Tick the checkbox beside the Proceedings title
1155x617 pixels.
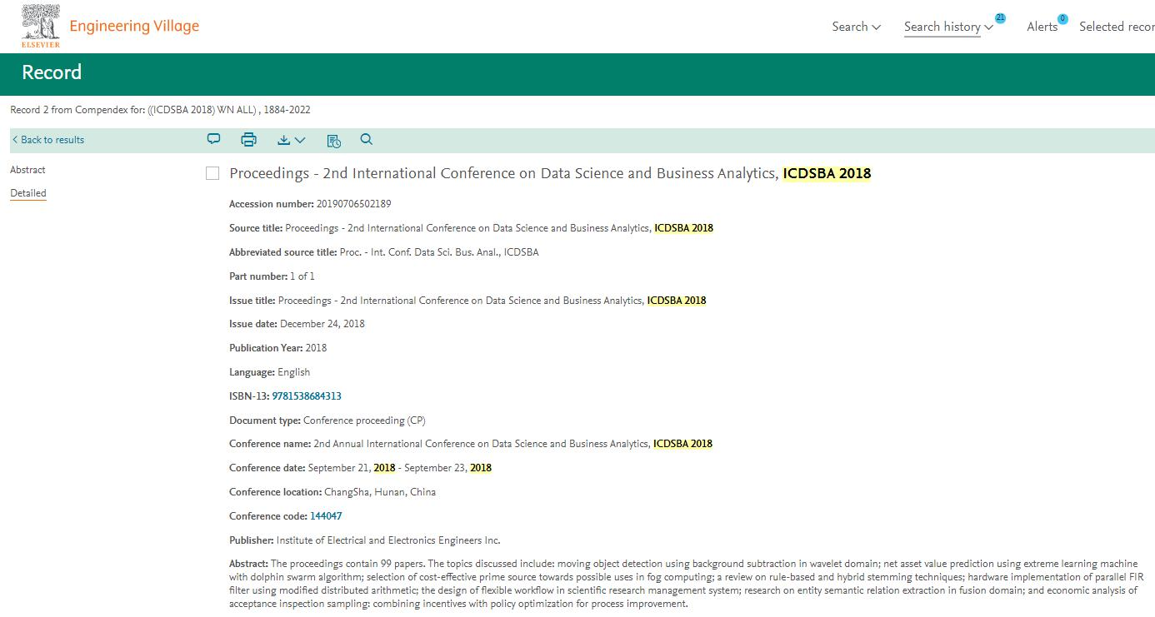click(212, 173)
